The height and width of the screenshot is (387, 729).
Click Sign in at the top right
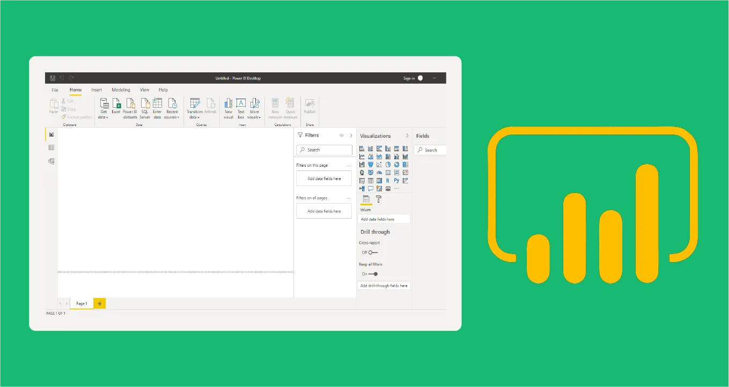pyautogui.click(x=409, y=78)
